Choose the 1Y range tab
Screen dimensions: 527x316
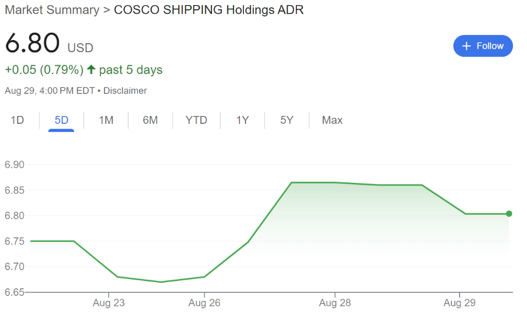click(x=242, y=120)
